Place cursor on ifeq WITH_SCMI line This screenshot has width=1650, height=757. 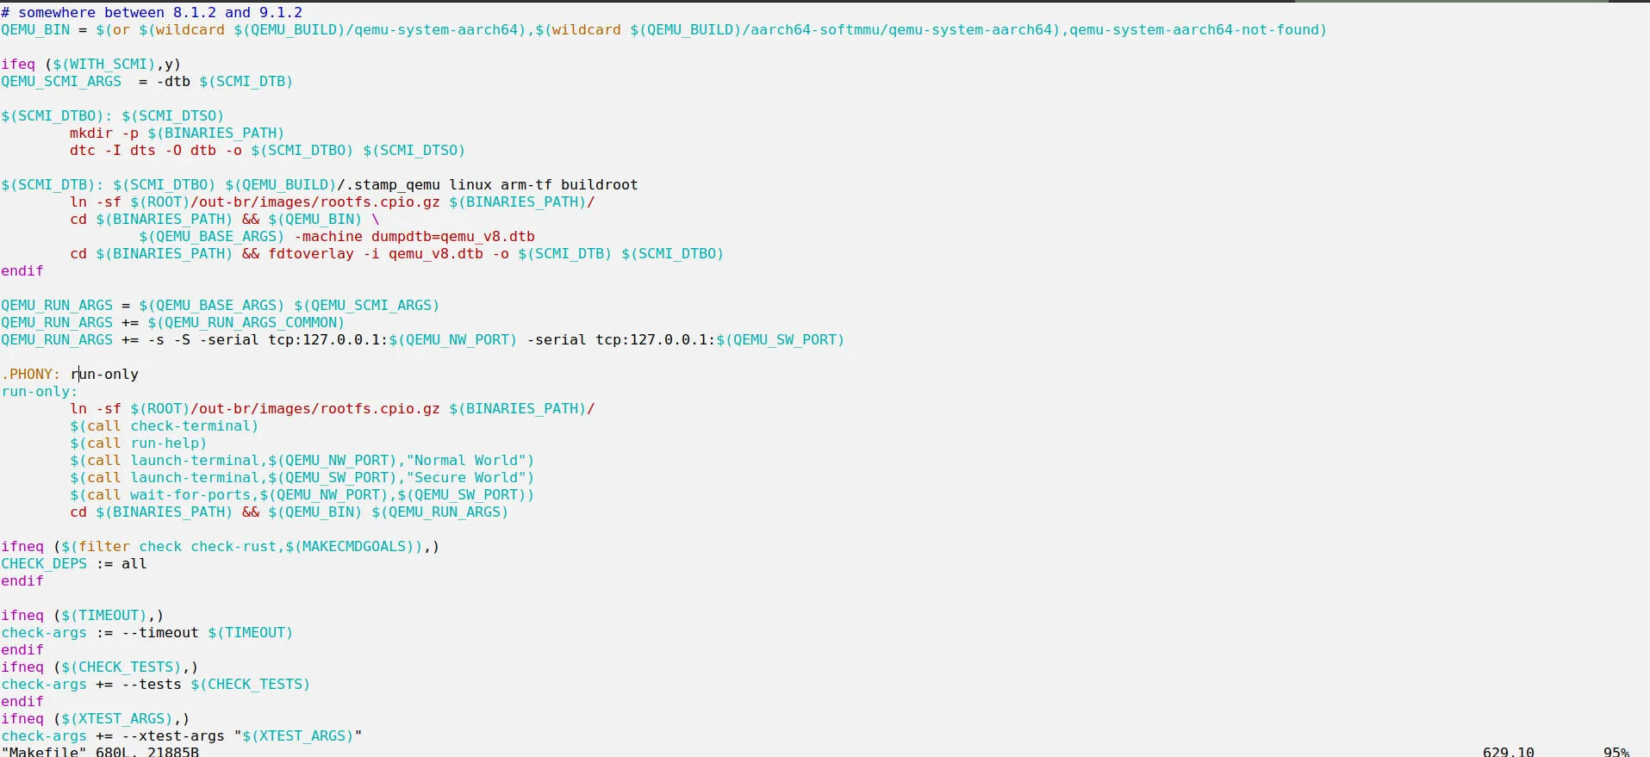(x=91, y=65)
